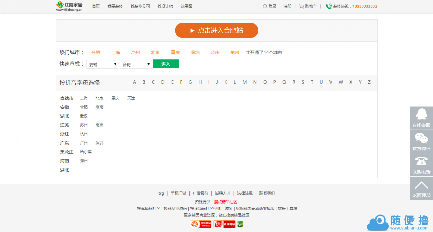433x232 pixels.
Task: Select hot city 苏州
Action: [x=215, y=52]
